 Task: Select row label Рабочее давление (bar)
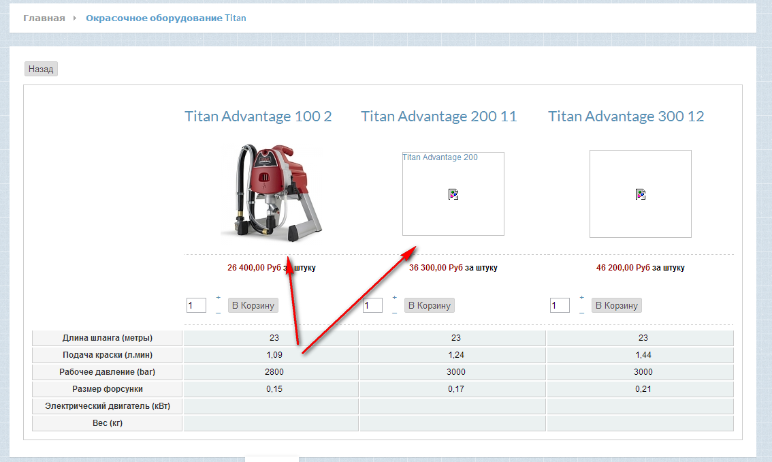pos(108,372)
